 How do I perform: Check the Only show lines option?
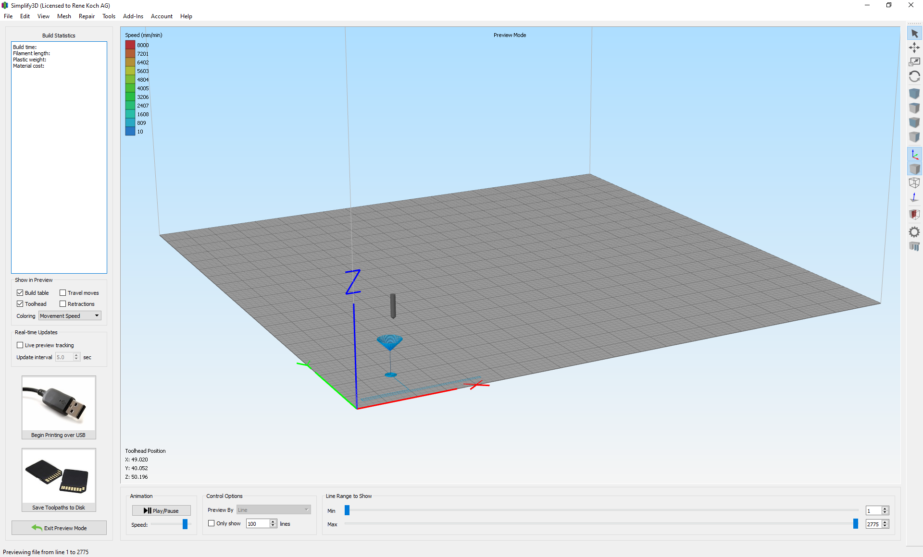pyautogui.click(x=211, y=523)
